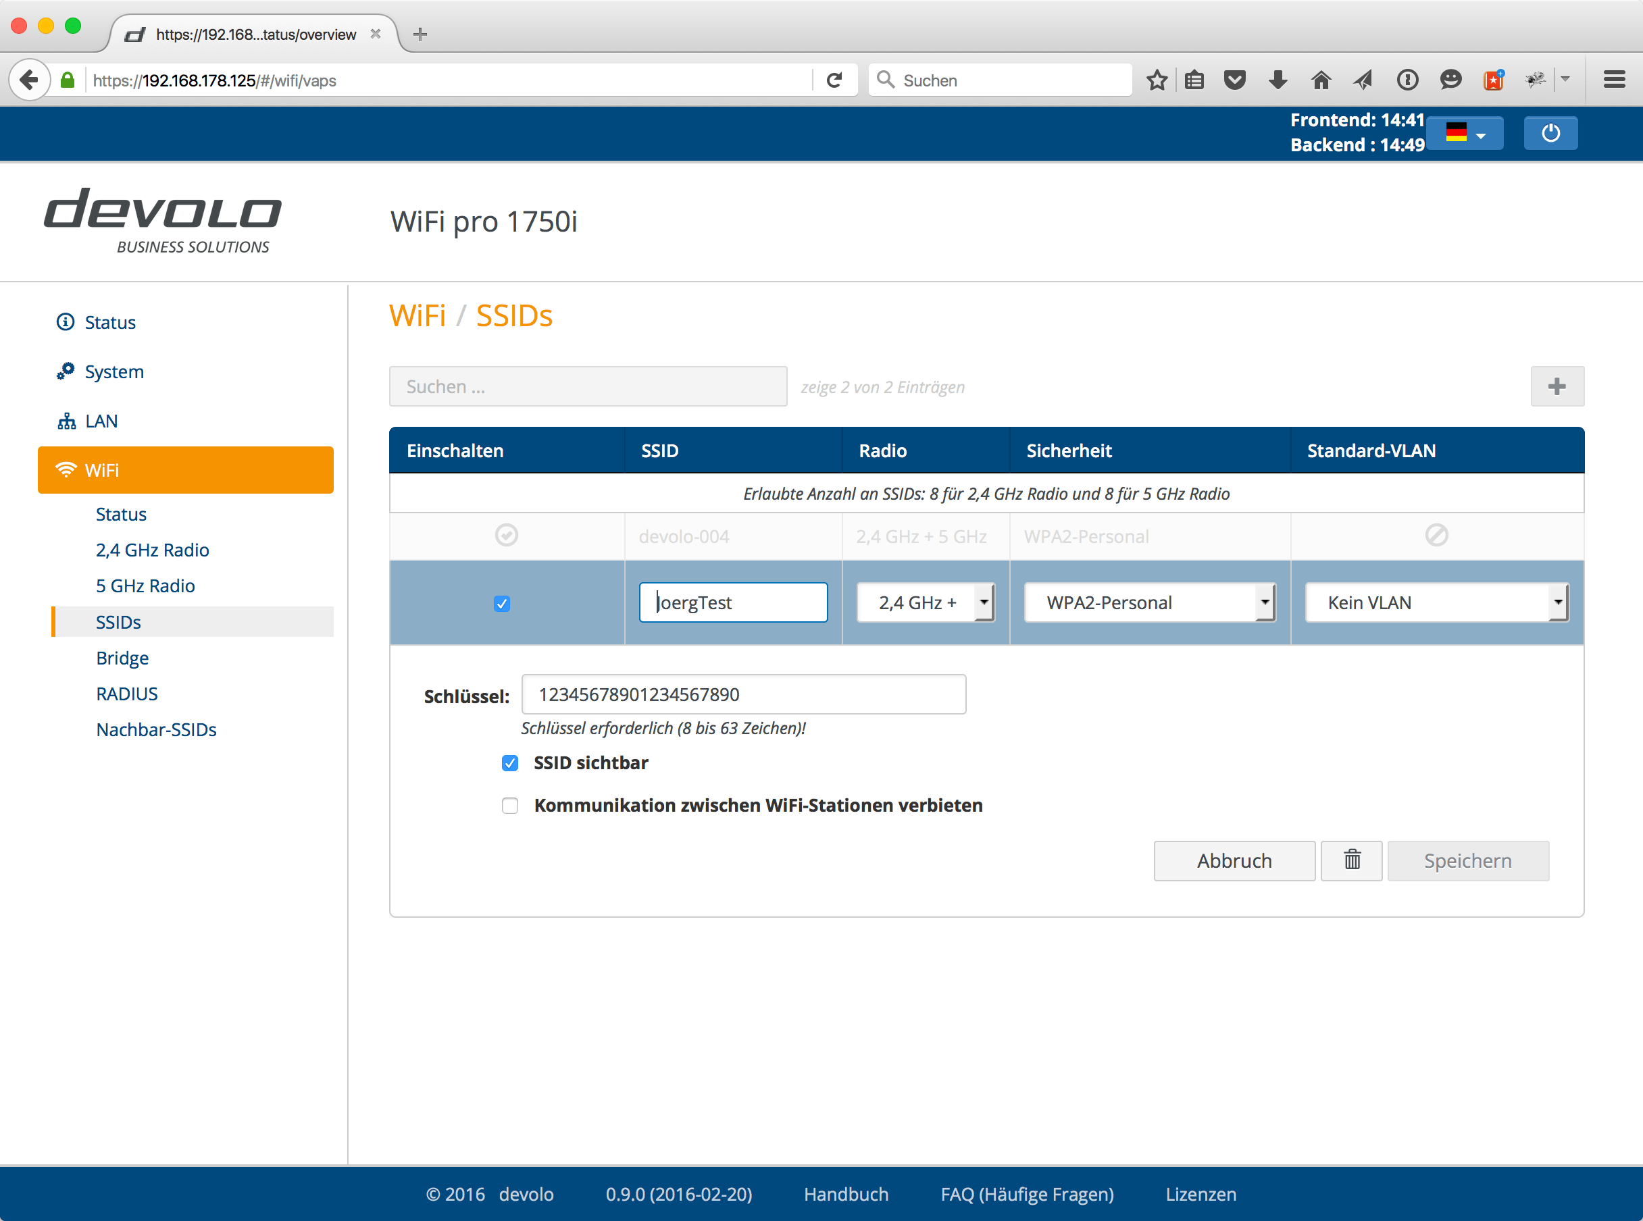Viewport: 1643px width, 1221px height.
Task: Go to the browser home icon
Action: [x=1321, y=80]
